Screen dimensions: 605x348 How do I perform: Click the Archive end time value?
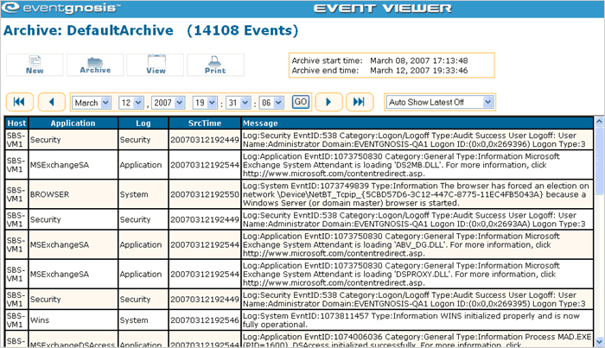tap(419, 71)
